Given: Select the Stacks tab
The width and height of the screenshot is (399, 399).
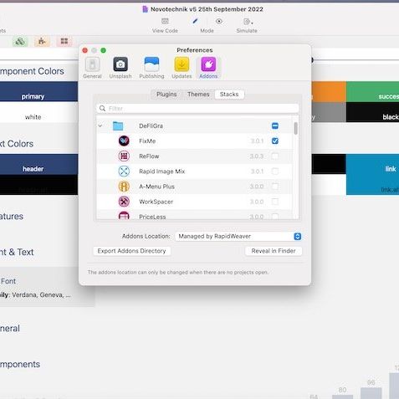Looking at the screenshot, I should pyautogui.click(x=229, y=95).
